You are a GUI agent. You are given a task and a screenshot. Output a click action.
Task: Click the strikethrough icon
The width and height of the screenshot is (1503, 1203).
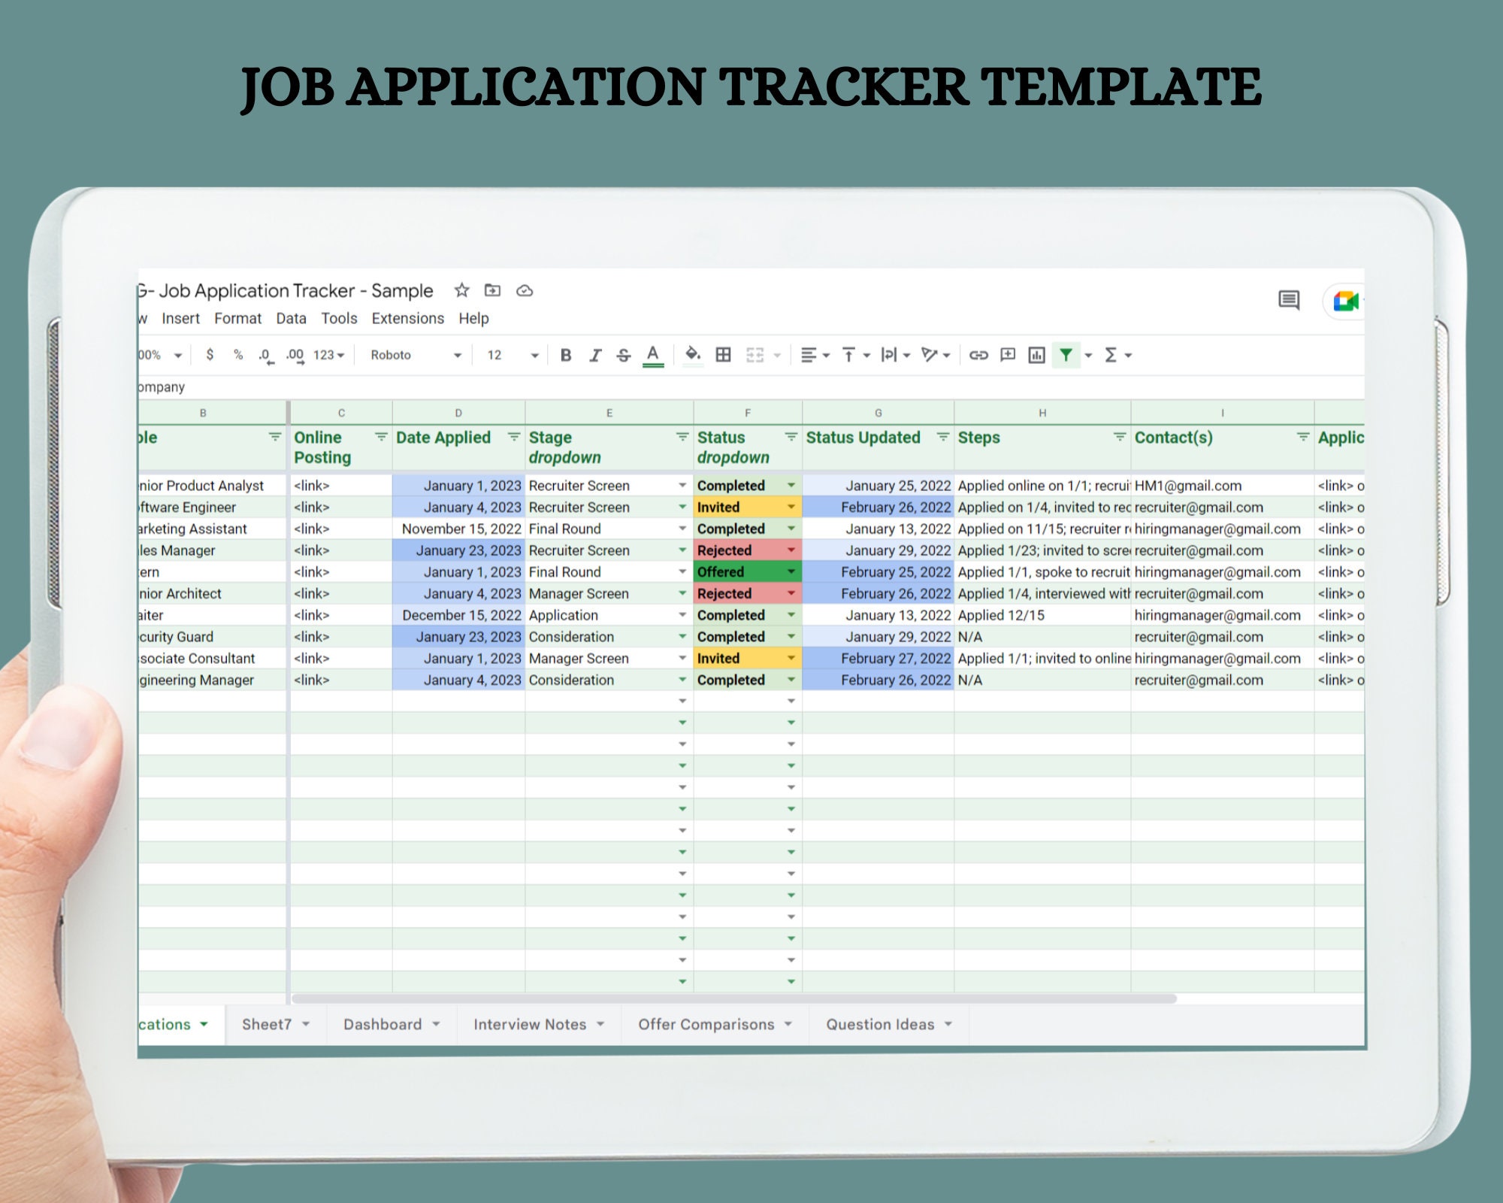click(x=625, y=355)
